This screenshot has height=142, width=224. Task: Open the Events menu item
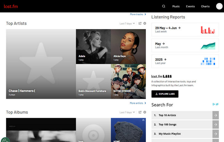190,6
